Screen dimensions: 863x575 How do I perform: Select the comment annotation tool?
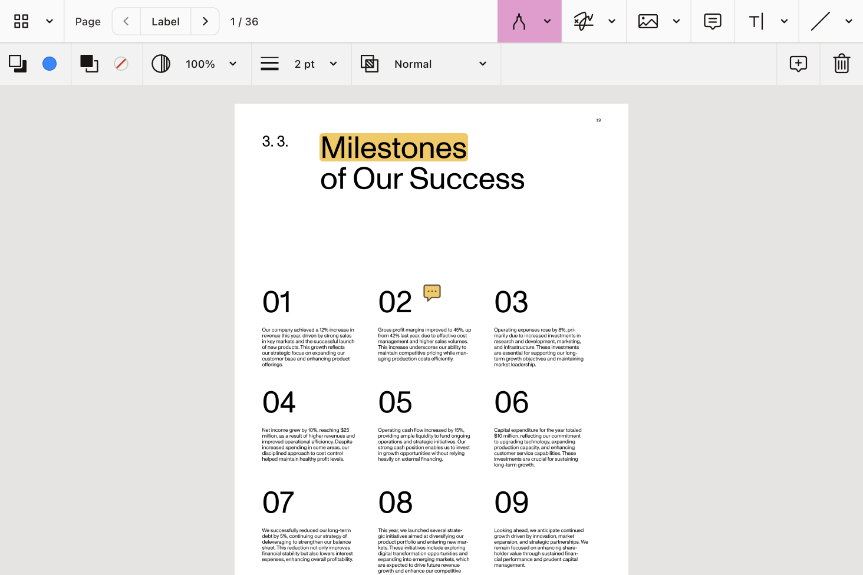tap(712, 21)
